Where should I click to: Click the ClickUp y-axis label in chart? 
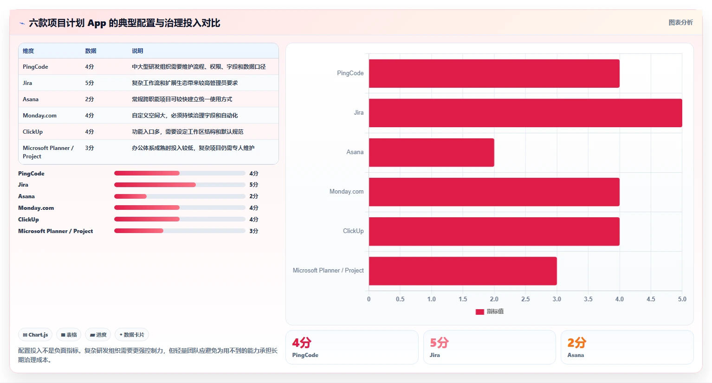tap(353, 231)
